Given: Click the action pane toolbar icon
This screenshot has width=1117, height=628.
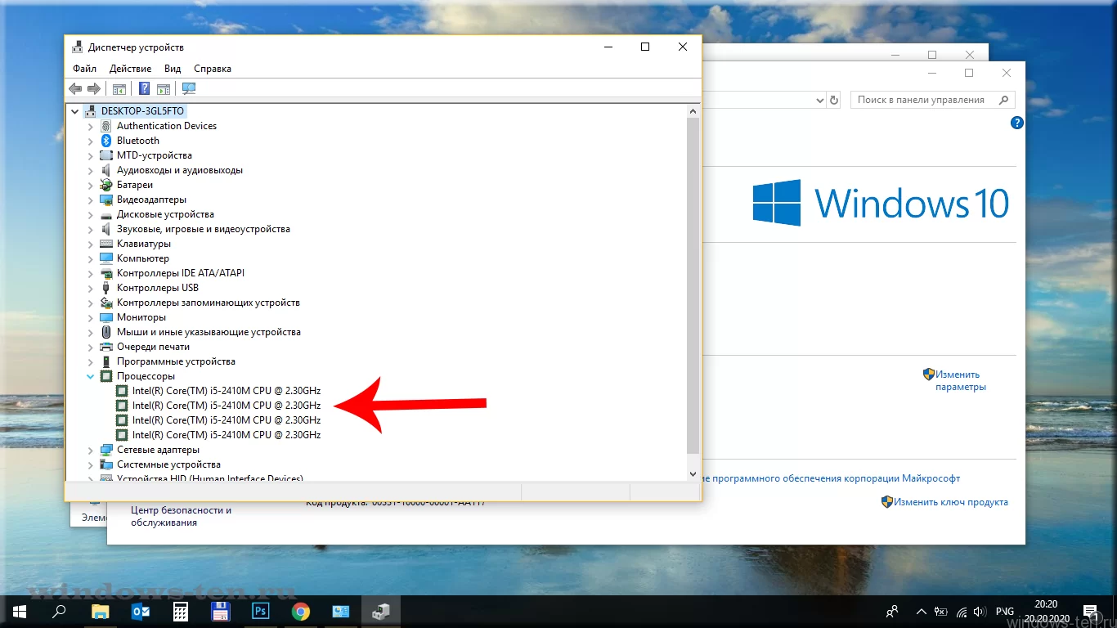Looking at the screenshot, I should [x=164, y=88].
